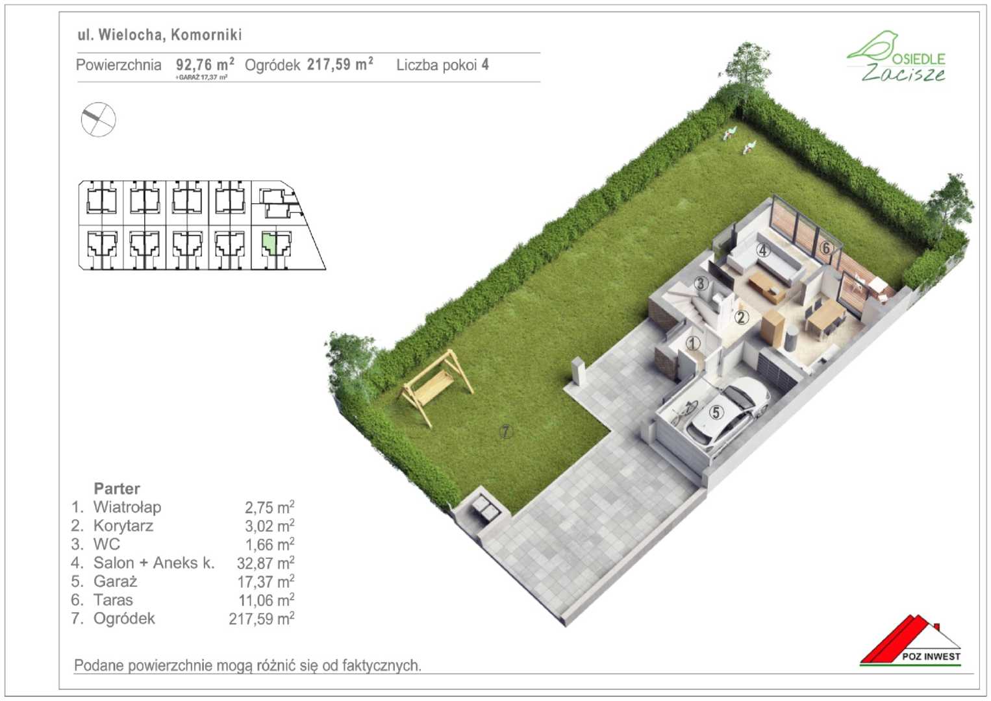Click the '2,75 m²' legend value

270,507
